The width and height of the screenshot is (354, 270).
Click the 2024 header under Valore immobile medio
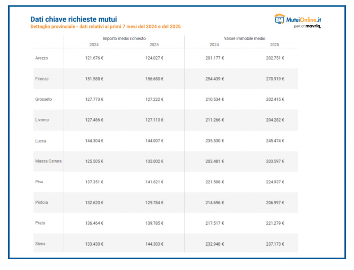tap(214, 45)
